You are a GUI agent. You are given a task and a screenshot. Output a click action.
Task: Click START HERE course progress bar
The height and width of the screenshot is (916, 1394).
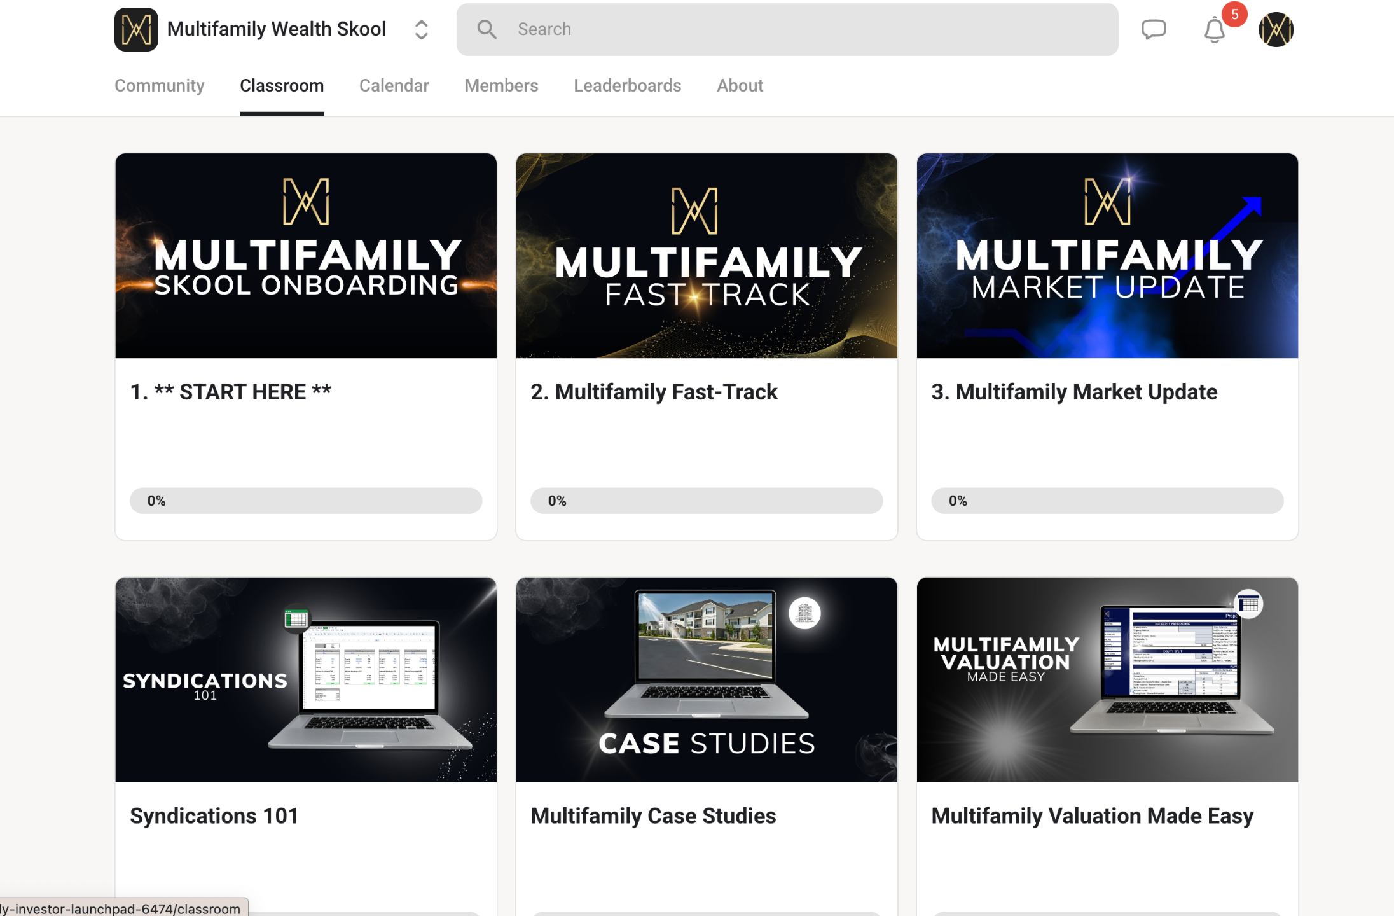tap(306, 501)
